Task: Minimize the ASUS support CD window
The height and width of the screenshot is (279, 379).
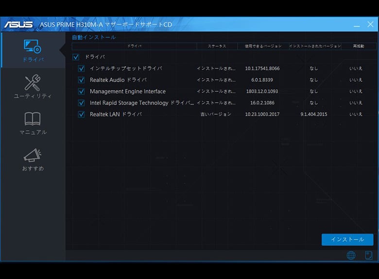Action: tap(357, 25)
